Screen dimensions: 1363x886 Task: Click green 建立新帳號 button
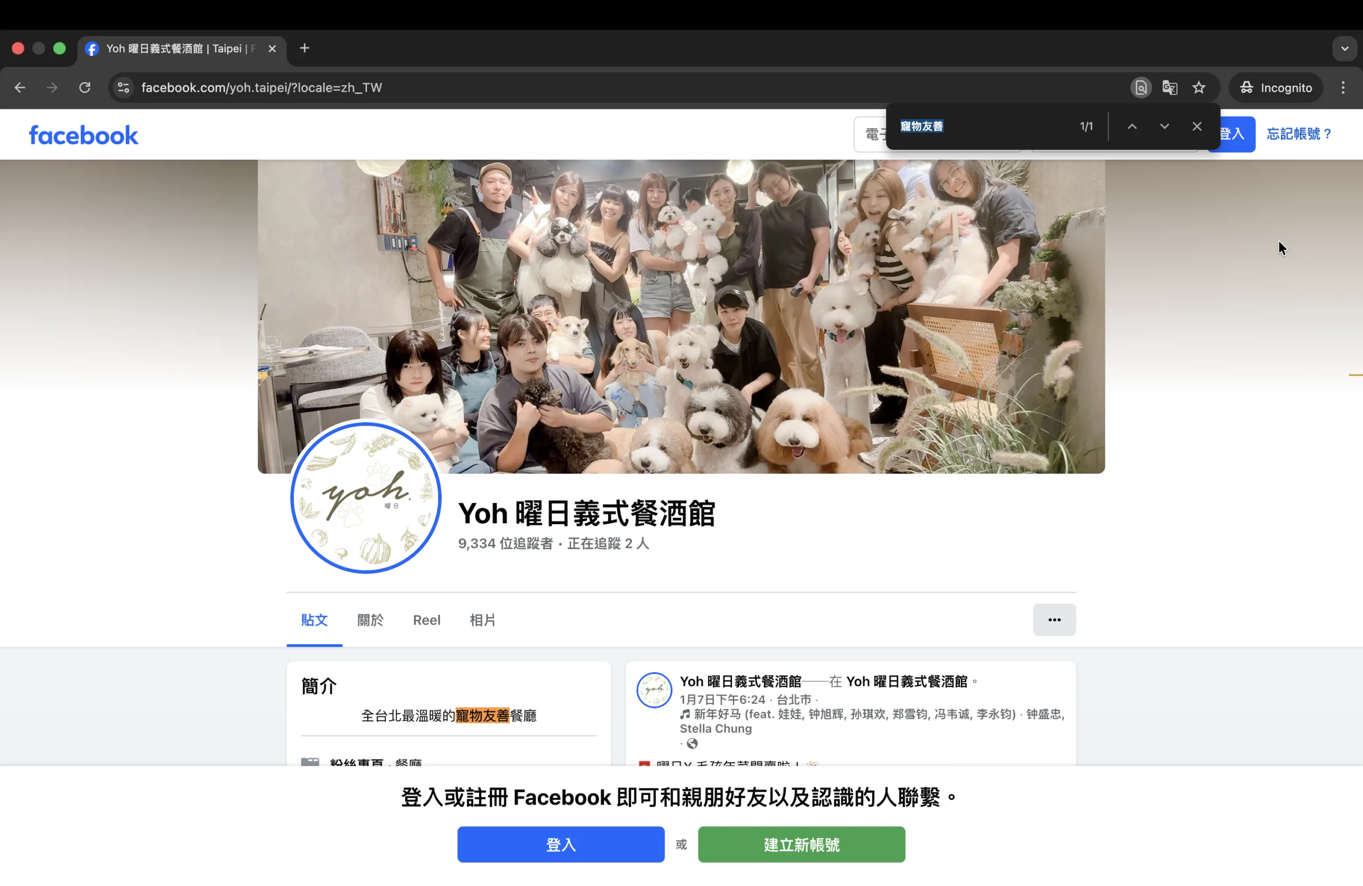tap(801, 844)
